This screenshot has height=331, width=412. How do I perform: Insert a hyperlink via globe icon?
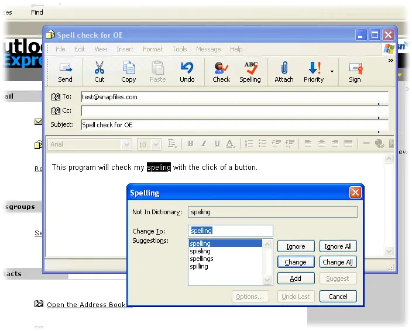point(379,144)
